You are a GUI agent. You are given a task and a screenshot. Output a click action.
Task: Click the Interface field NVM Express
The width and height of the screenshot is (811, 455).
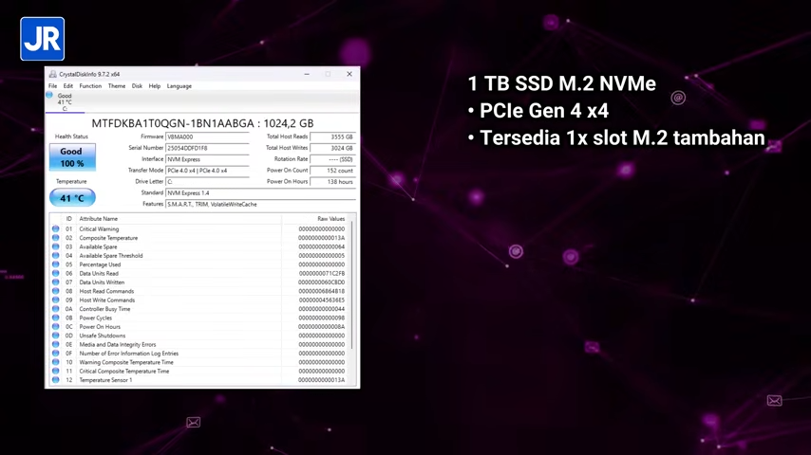coord(207,159)
